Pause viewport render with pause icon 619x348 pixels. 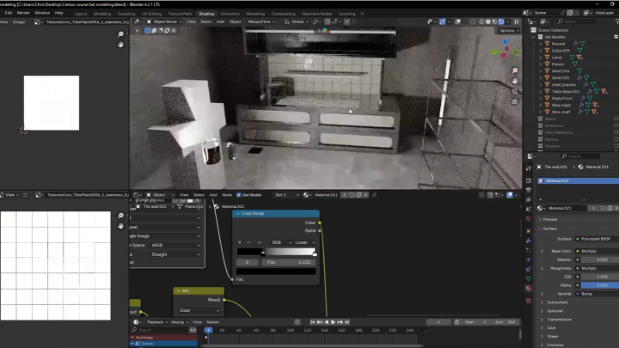click(x=517, y=21)
